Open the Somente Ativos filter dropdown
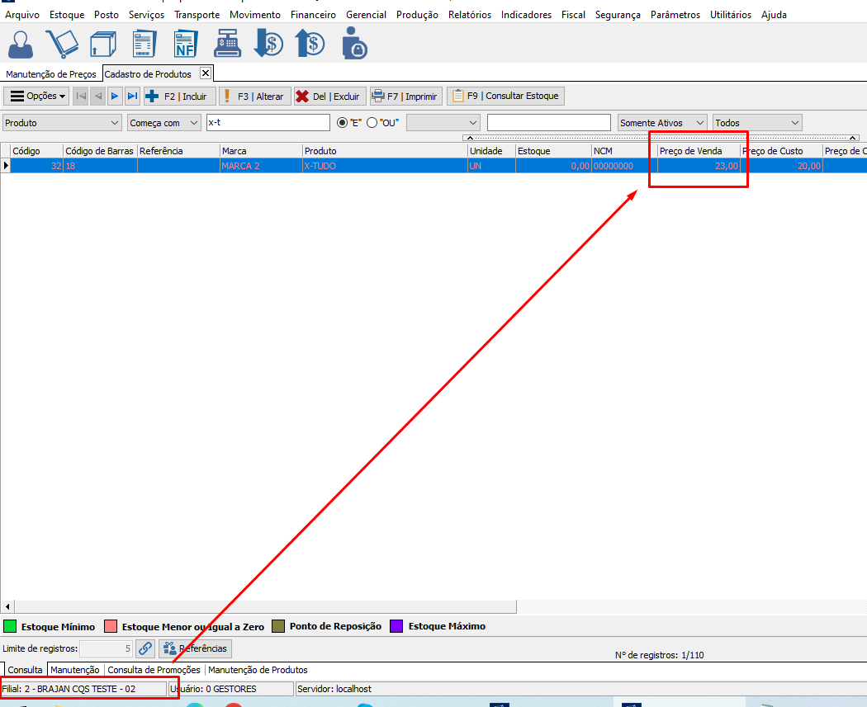This screenshot has height=707, width=867. [x=662, y=123]
